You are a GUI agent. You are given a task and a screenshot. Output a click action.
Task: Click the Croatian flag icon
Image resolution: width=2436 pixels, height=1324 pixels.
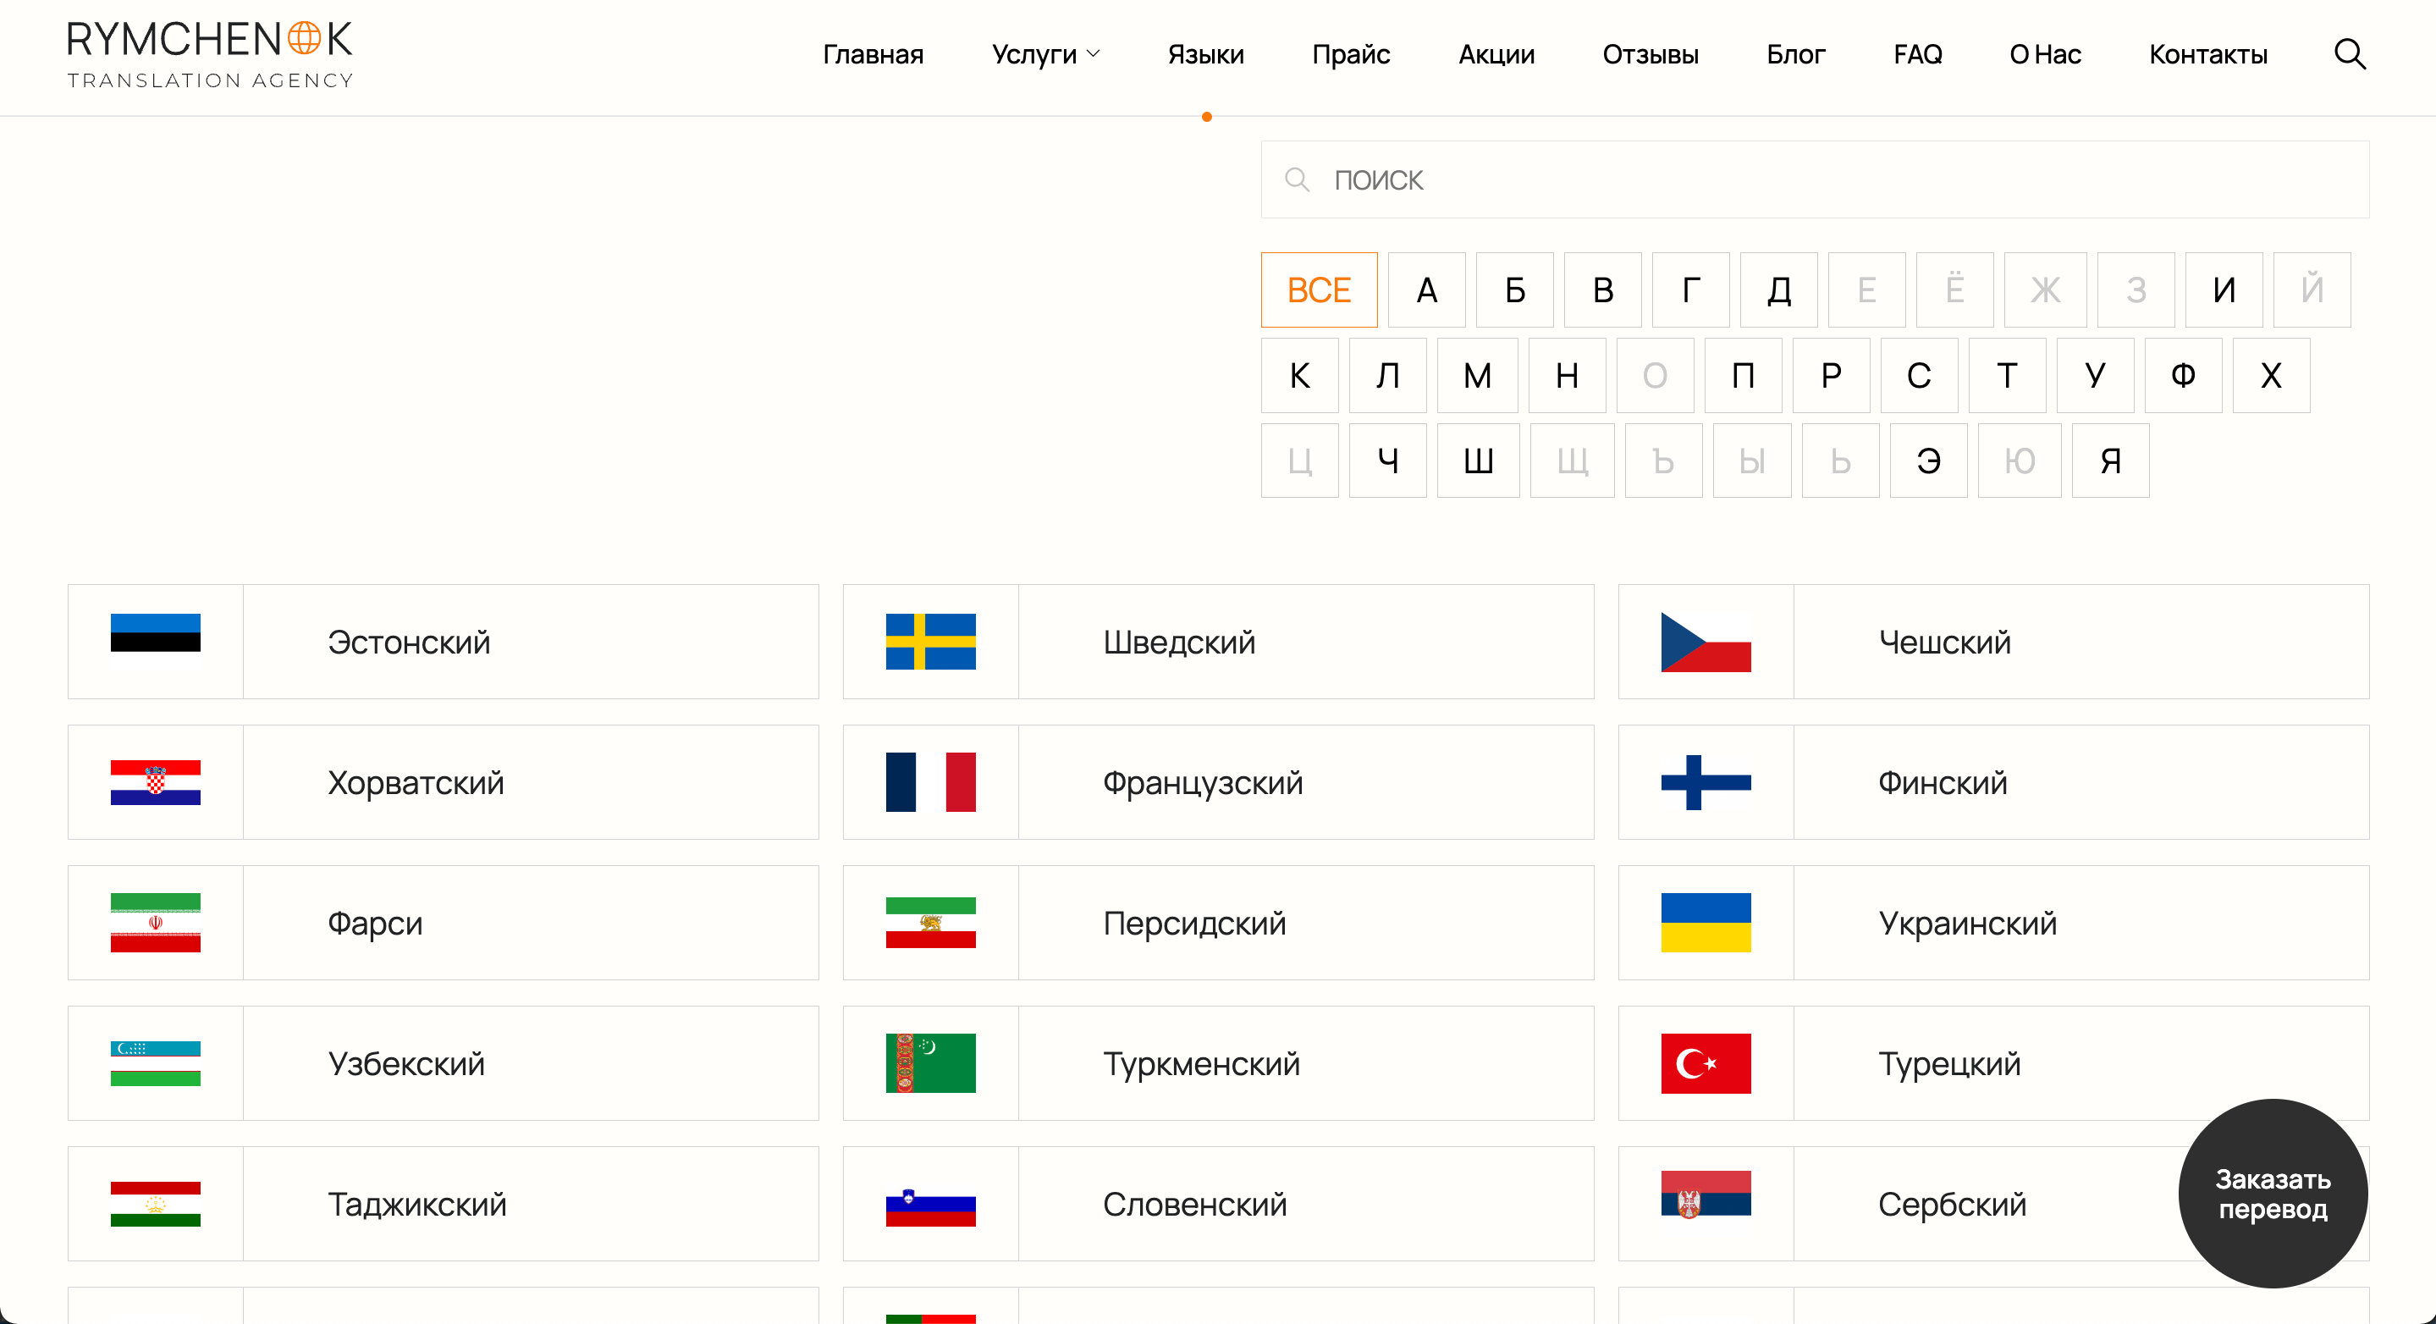click(x=155, y=782)
